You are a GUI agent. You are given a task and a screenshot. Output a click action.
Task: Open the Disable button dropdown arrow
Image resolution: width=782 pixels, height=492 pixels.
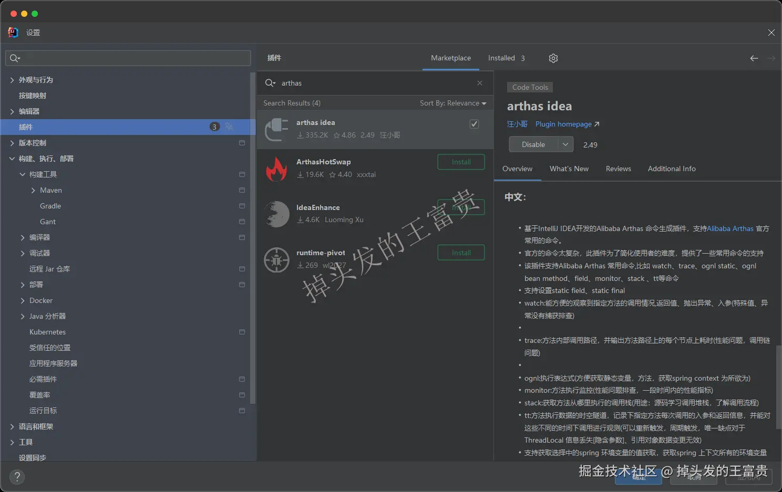click(x=565, y=144)
